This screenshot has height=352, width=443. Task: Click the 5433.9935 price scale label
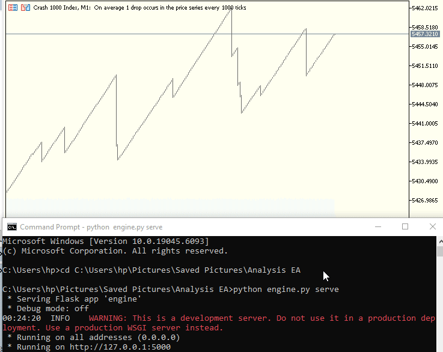click(x=424, y=162)
